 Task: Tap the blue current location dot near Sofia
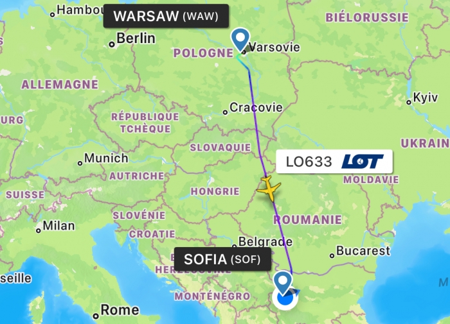285,298
